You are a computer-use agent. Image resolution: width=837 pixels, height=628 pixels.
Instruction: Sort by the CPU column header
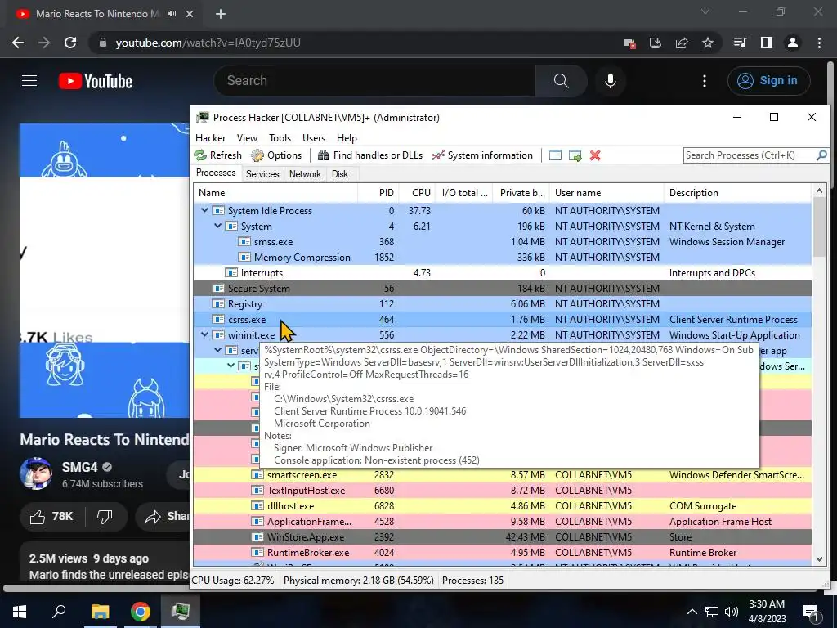pos(418,193)
